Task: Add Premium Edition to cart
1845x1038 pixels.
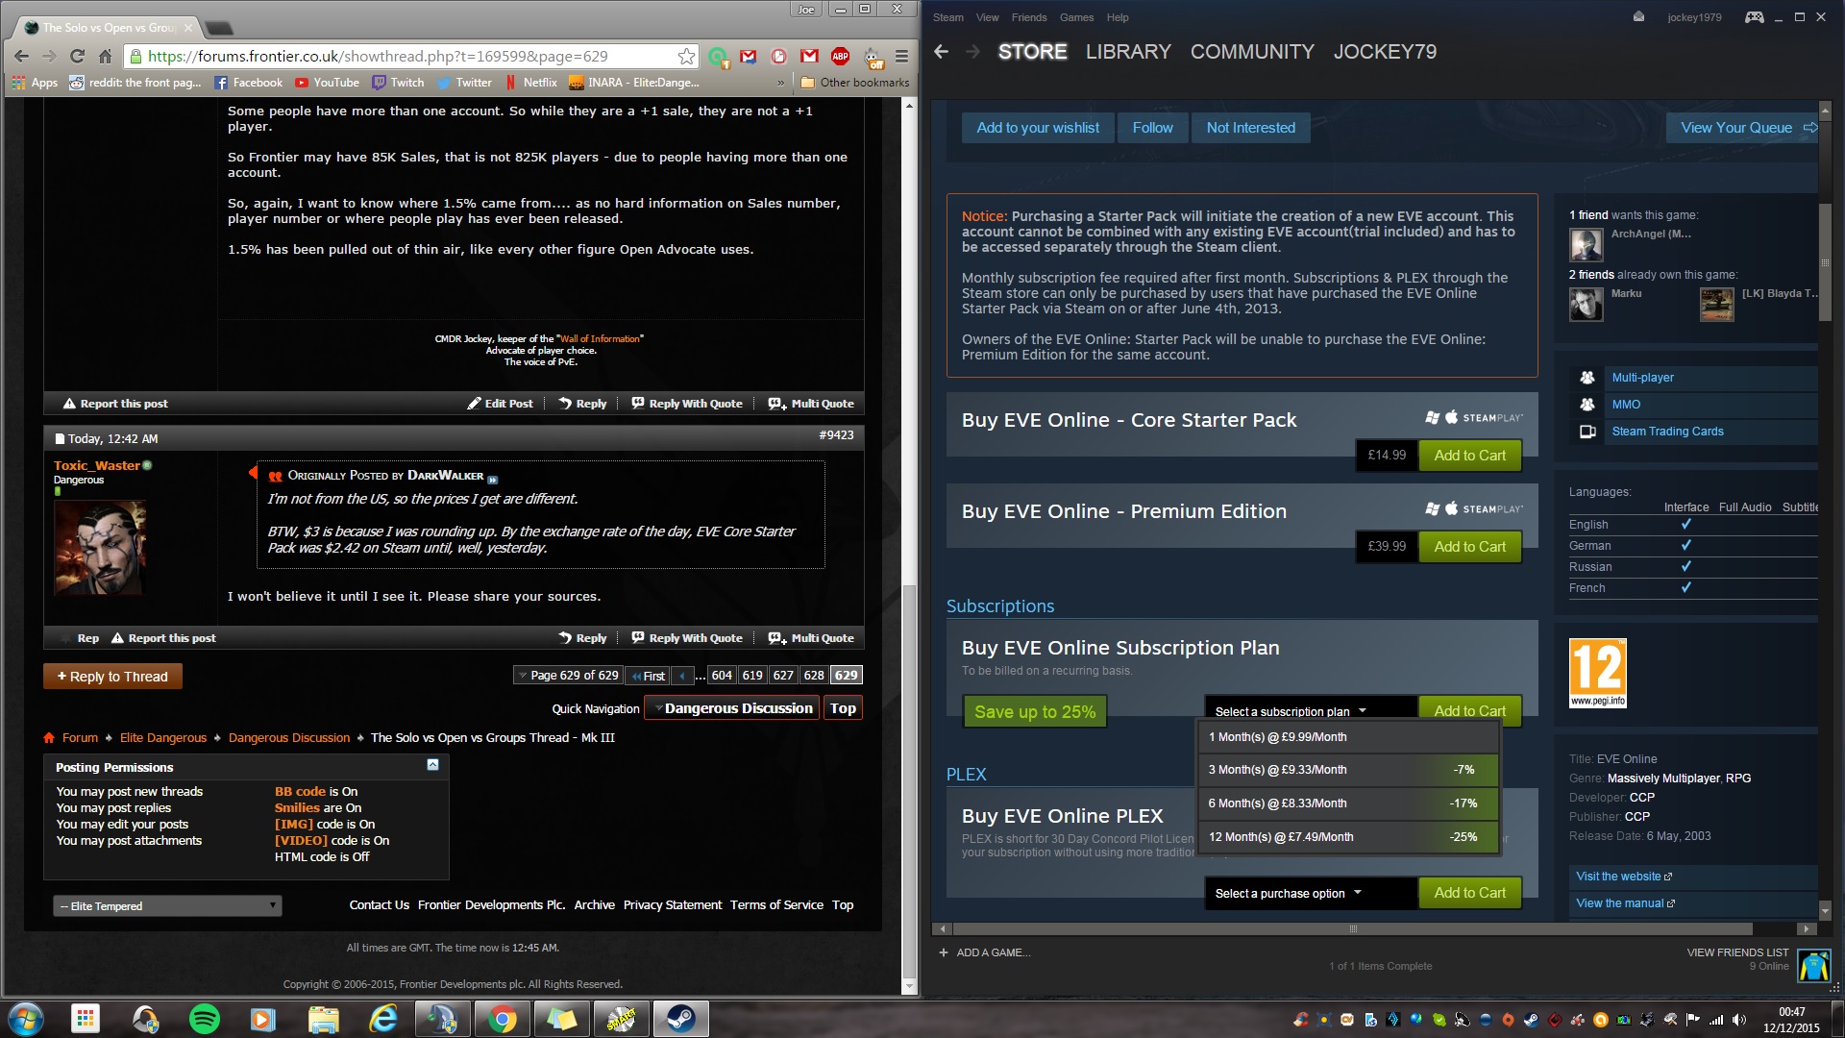Action: point(1469,547)
